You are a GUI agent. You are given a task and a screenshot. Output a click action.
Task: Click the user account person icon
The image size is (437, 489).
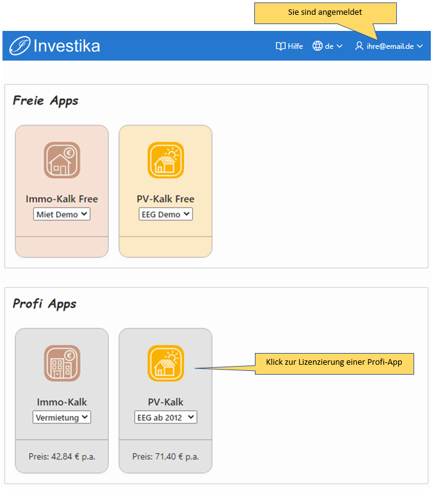click(x=359, y=46)
